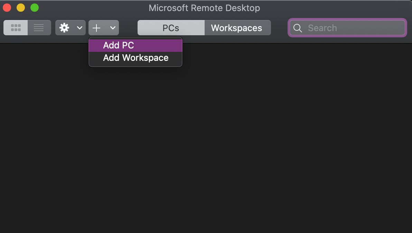
Task: Click the search magnifier icon
Action: click(x=298, y=28)
